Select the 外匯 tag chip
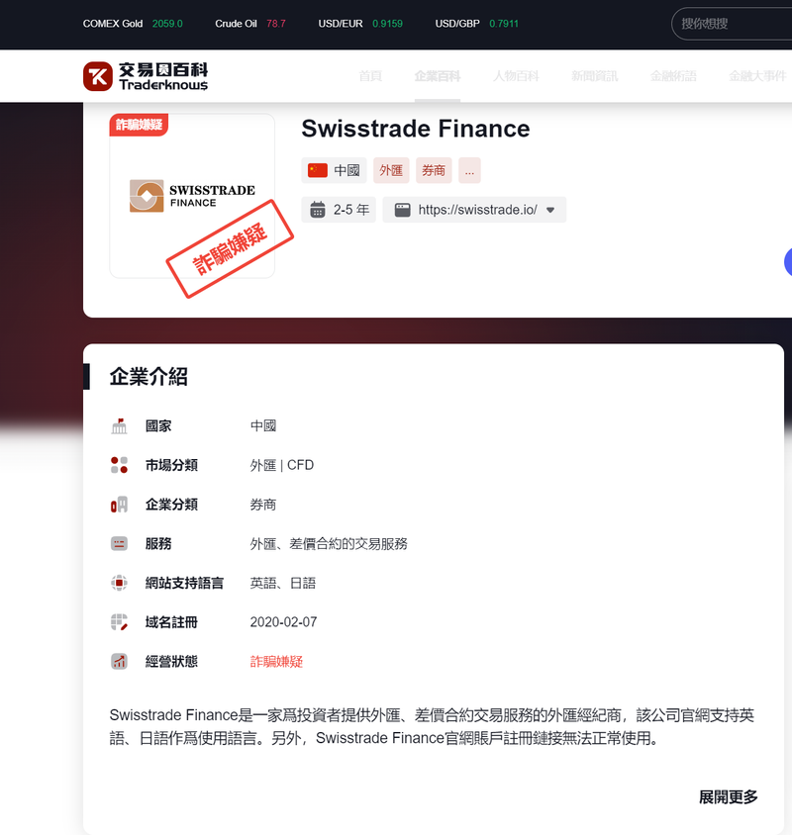 (391, 170)
